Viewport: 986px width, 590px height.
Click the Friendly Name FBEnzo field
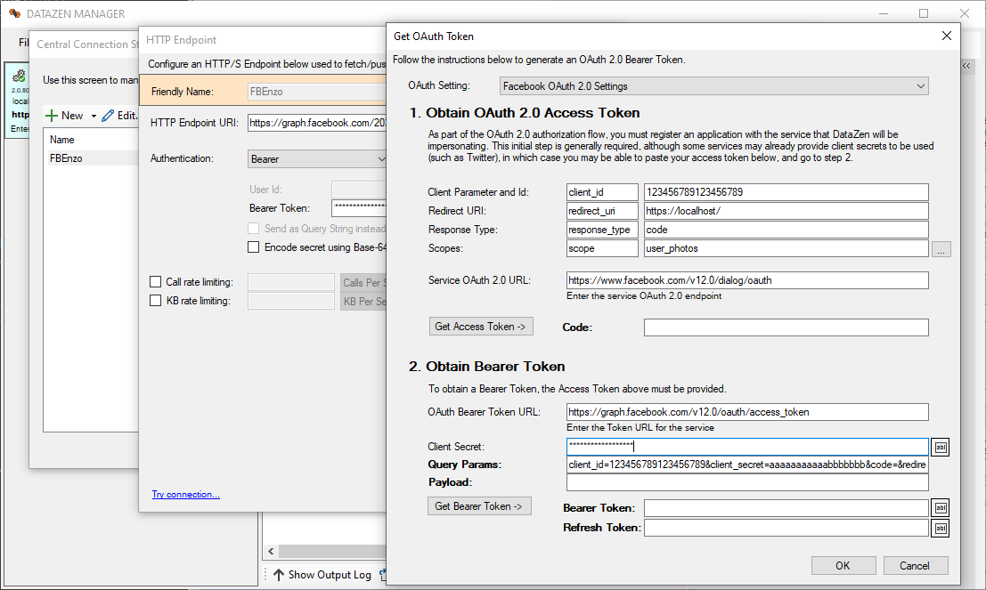pos(317,92)
